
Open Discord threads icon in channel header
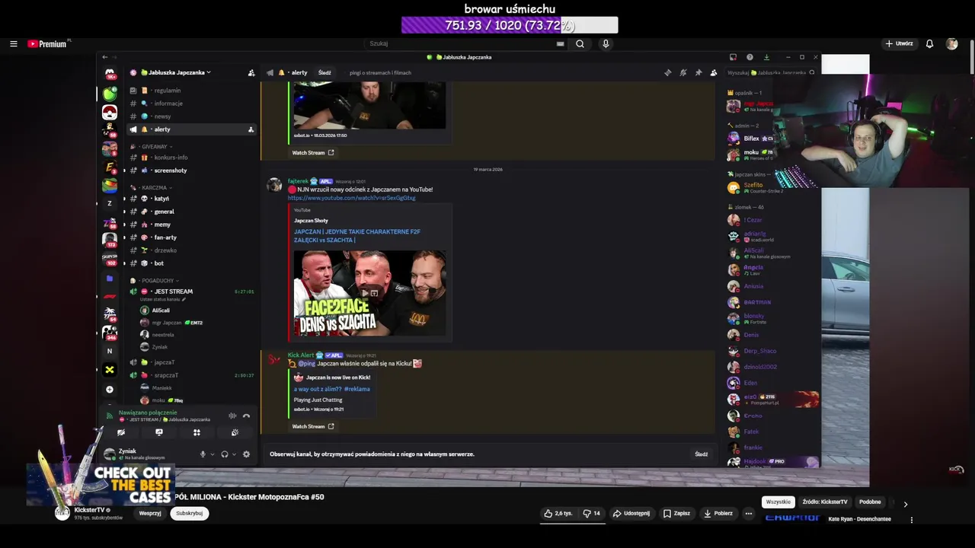[x=668, y=72]
